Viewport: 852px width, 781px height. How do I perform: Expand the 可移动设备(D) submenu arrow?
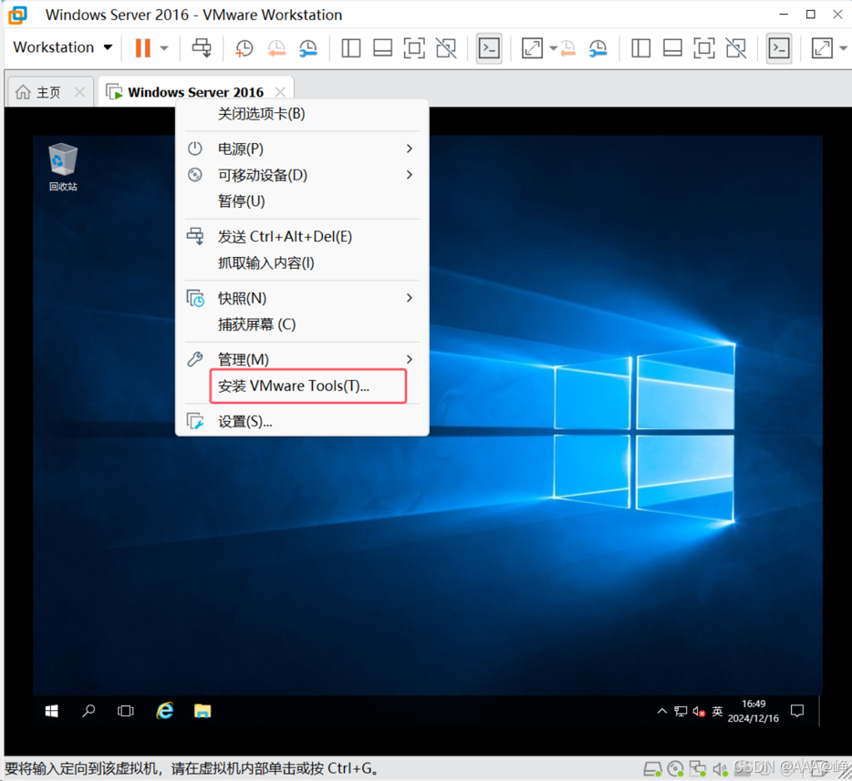[410, 175]
